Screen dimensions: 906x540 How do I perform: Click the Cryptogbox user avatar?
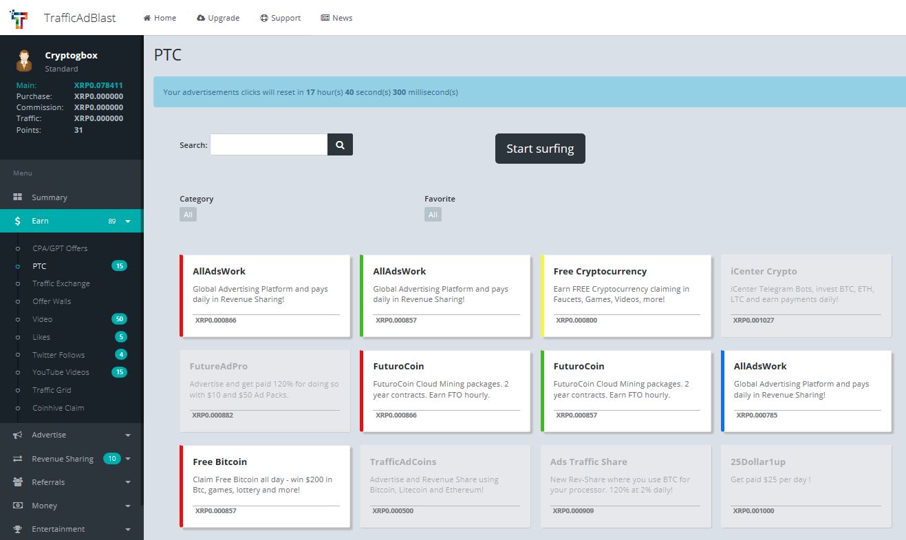(25, 61)
